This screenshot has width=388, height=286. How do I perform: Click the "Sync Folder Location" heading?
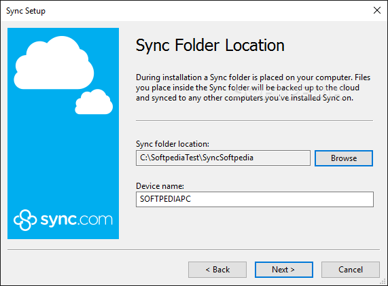[x=210, y=46]
